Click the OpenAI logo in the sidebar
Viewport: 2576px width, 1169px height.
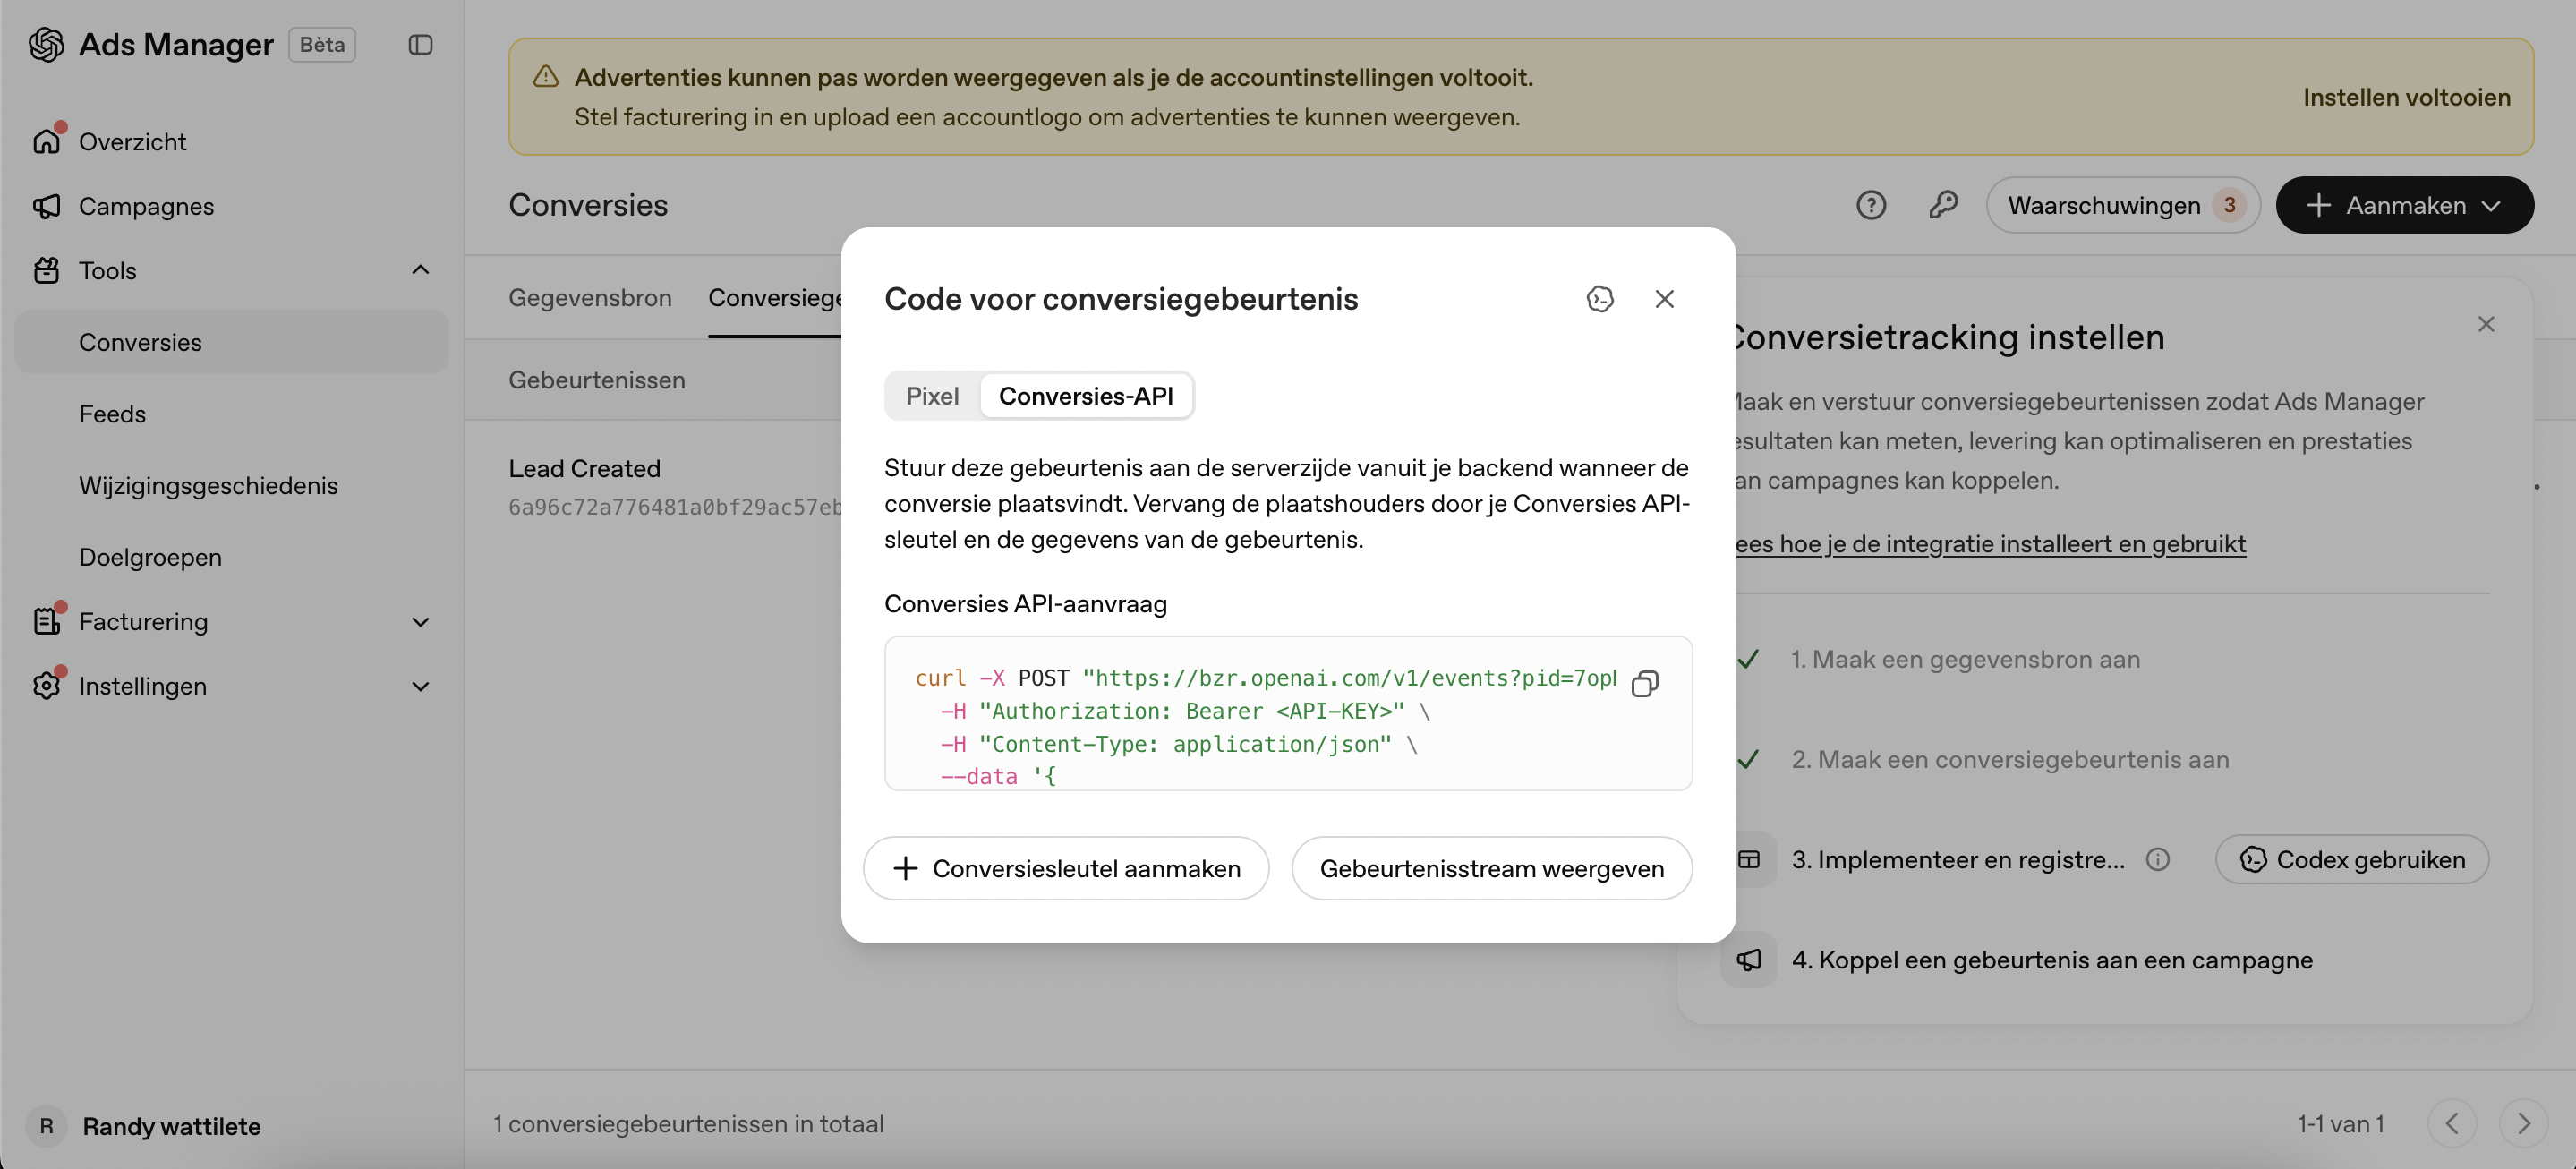[x=46, y=44]
